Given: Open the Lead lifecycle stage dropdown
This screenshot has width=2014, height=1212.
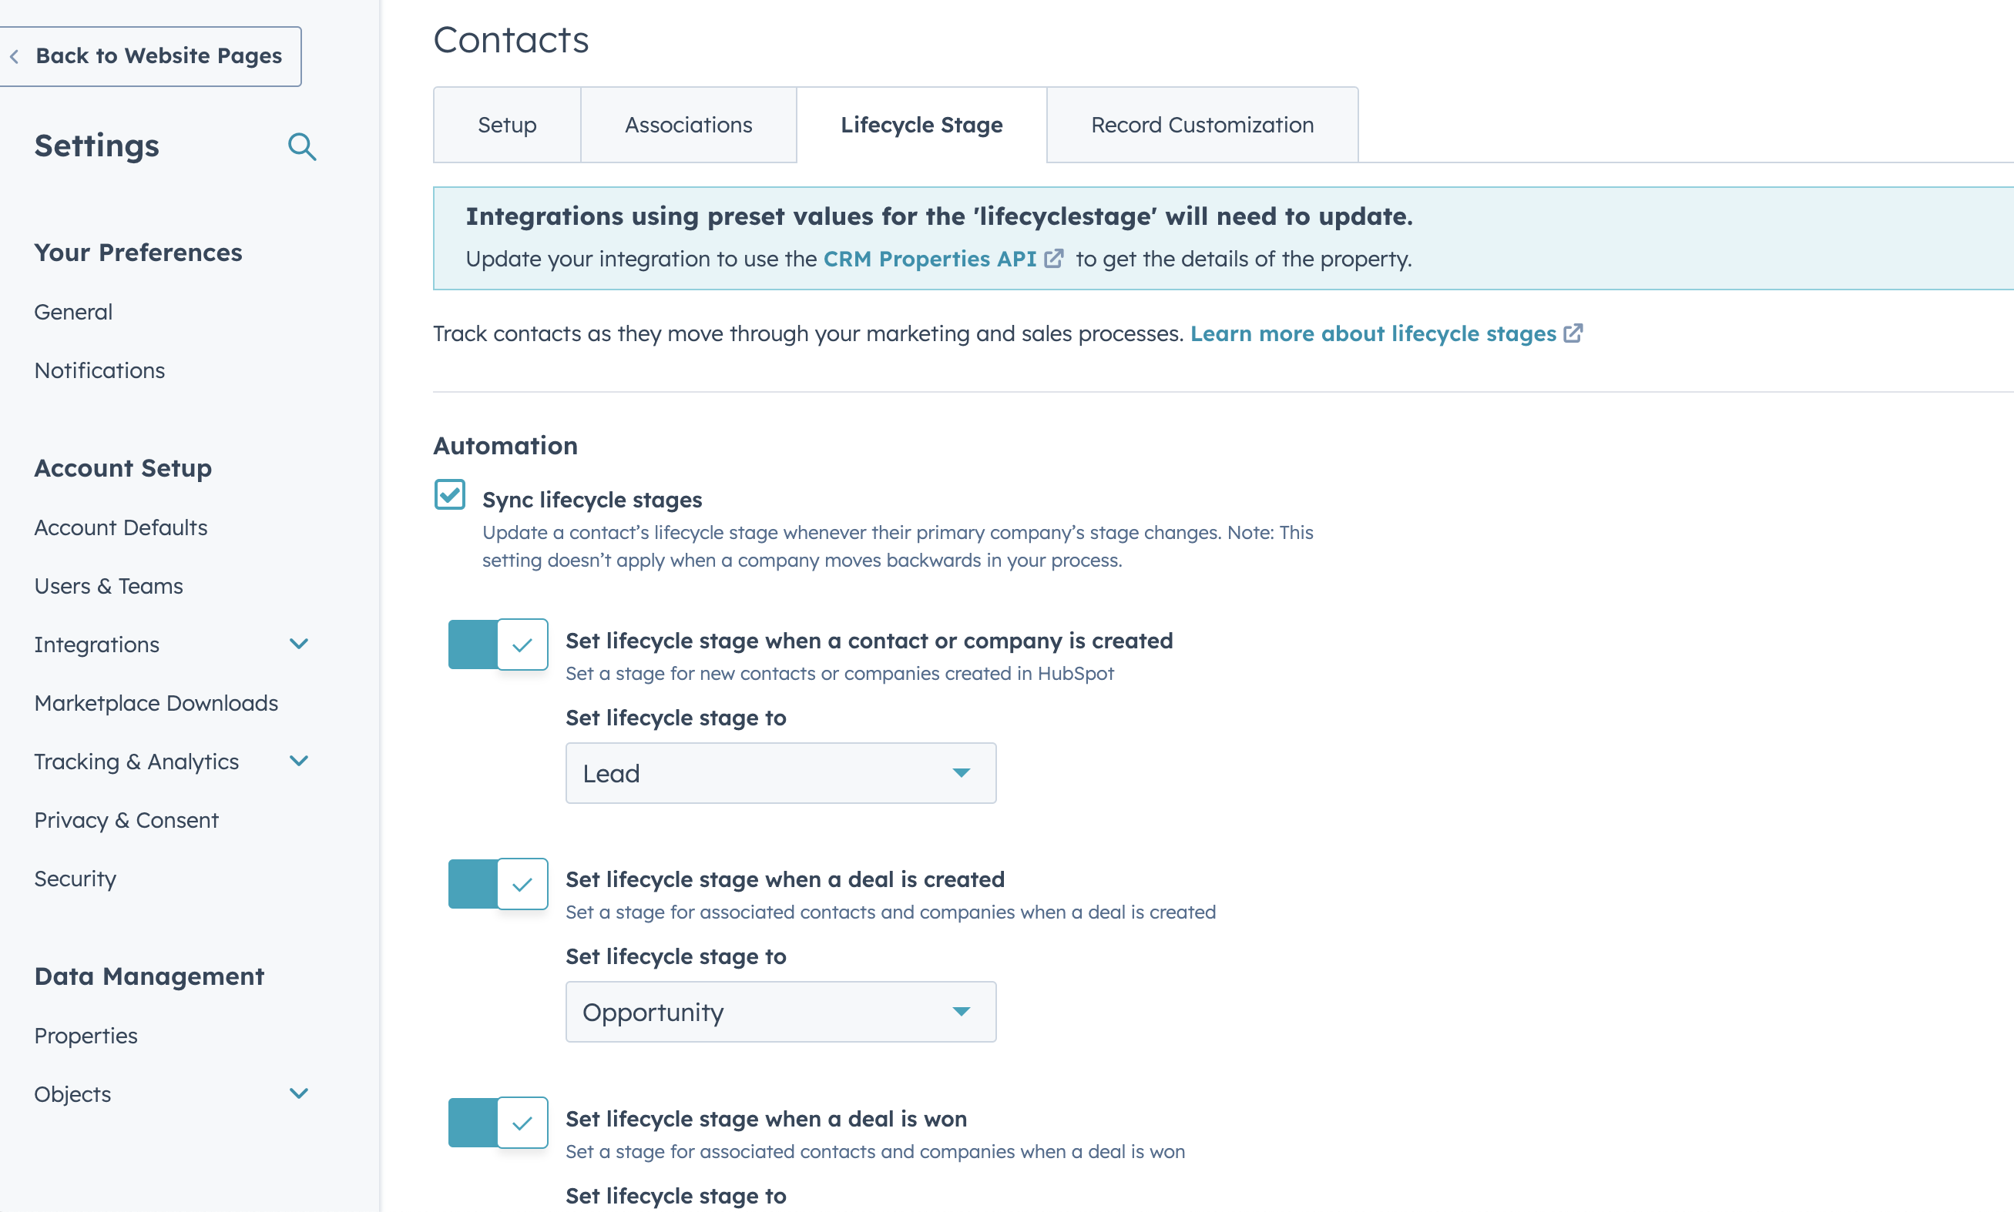Looking at the screenshot, I should 780,772.
